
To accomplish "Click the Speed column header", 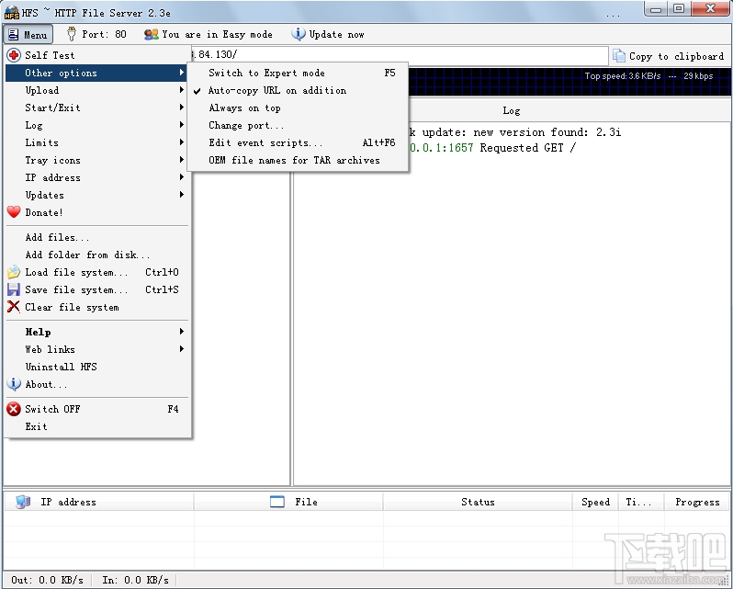I will 595,502.
